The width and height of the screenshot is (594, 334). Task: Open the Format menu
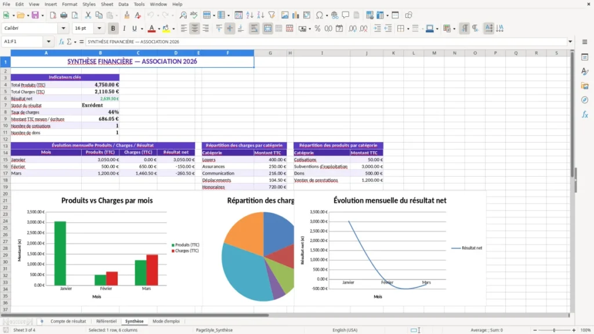(70, 4)
